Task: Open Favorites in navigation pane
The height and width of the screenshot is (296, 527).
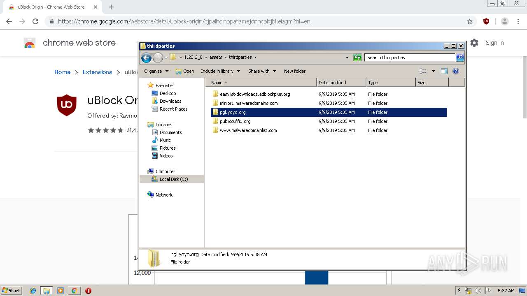Action: point(165,86)
